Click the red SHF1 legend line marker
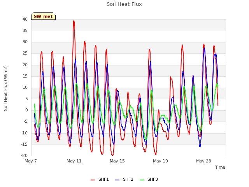This screenshot has height=187, width=249. pos(93,180)
